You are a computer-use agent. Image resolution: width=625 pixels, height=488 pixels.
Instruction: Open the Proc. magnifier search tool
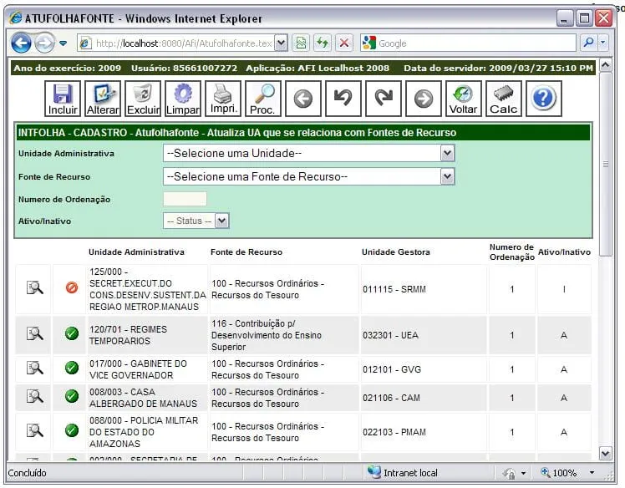point(263,99)
